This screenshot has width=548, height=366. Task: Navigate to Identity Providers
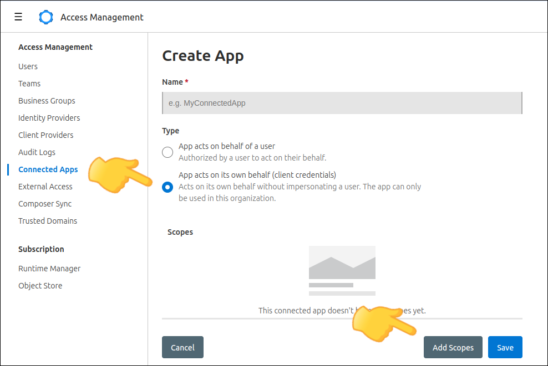tap(49, 118)
